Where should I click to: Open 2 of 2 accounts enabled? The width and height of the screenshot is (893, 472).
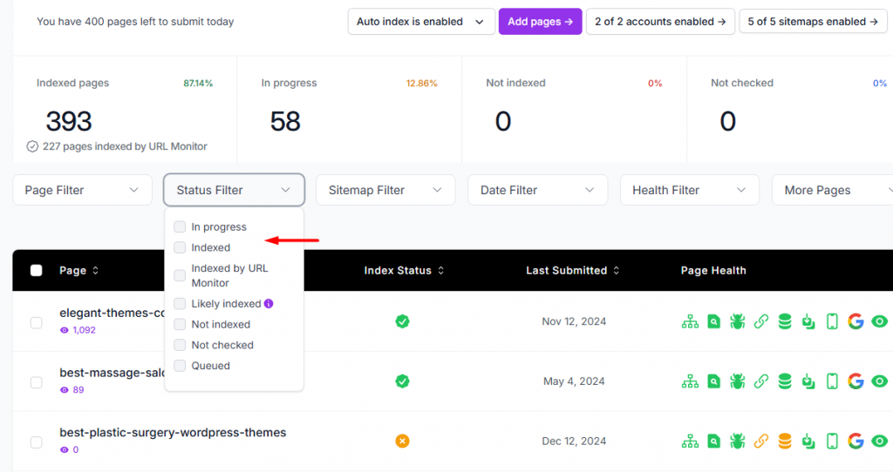661,22
